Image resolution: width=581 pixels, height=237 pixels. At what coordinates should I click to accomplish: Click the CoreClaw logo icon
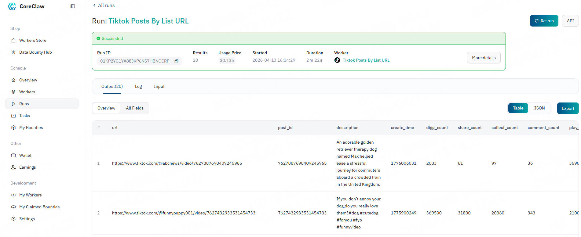tap(12, 6)
